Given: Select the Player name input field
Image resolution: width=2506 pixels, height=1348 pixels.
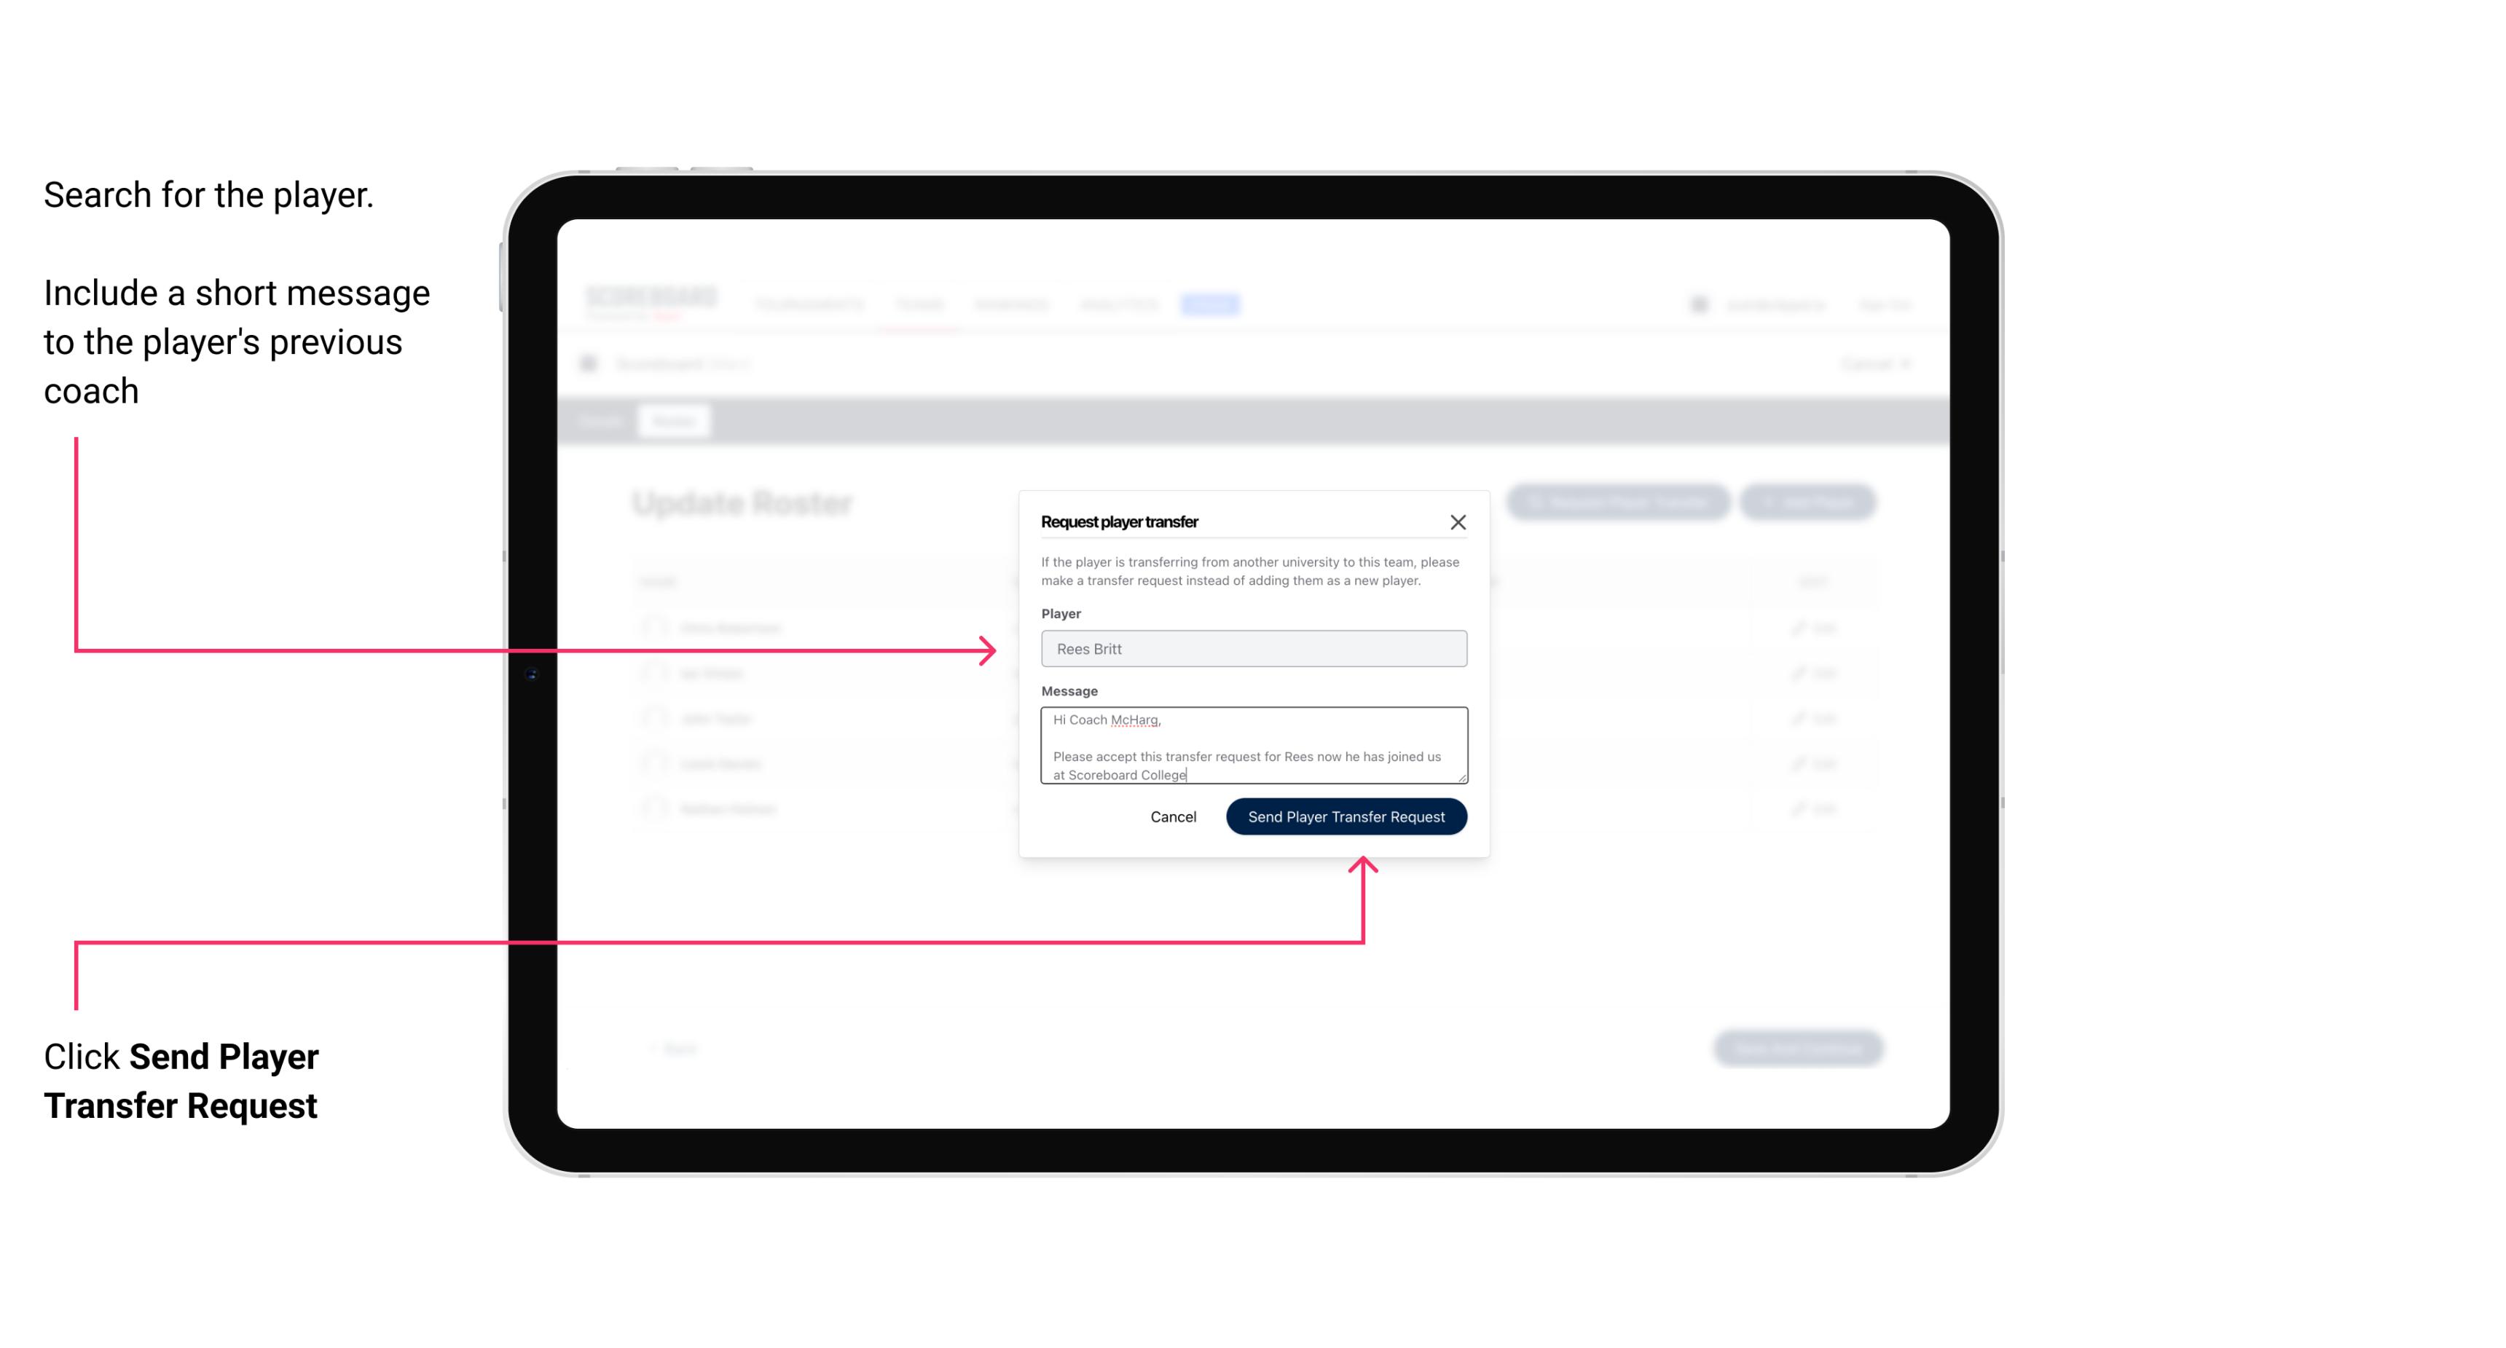Looking at the screenshot, I should click(x=1254, y=649).
